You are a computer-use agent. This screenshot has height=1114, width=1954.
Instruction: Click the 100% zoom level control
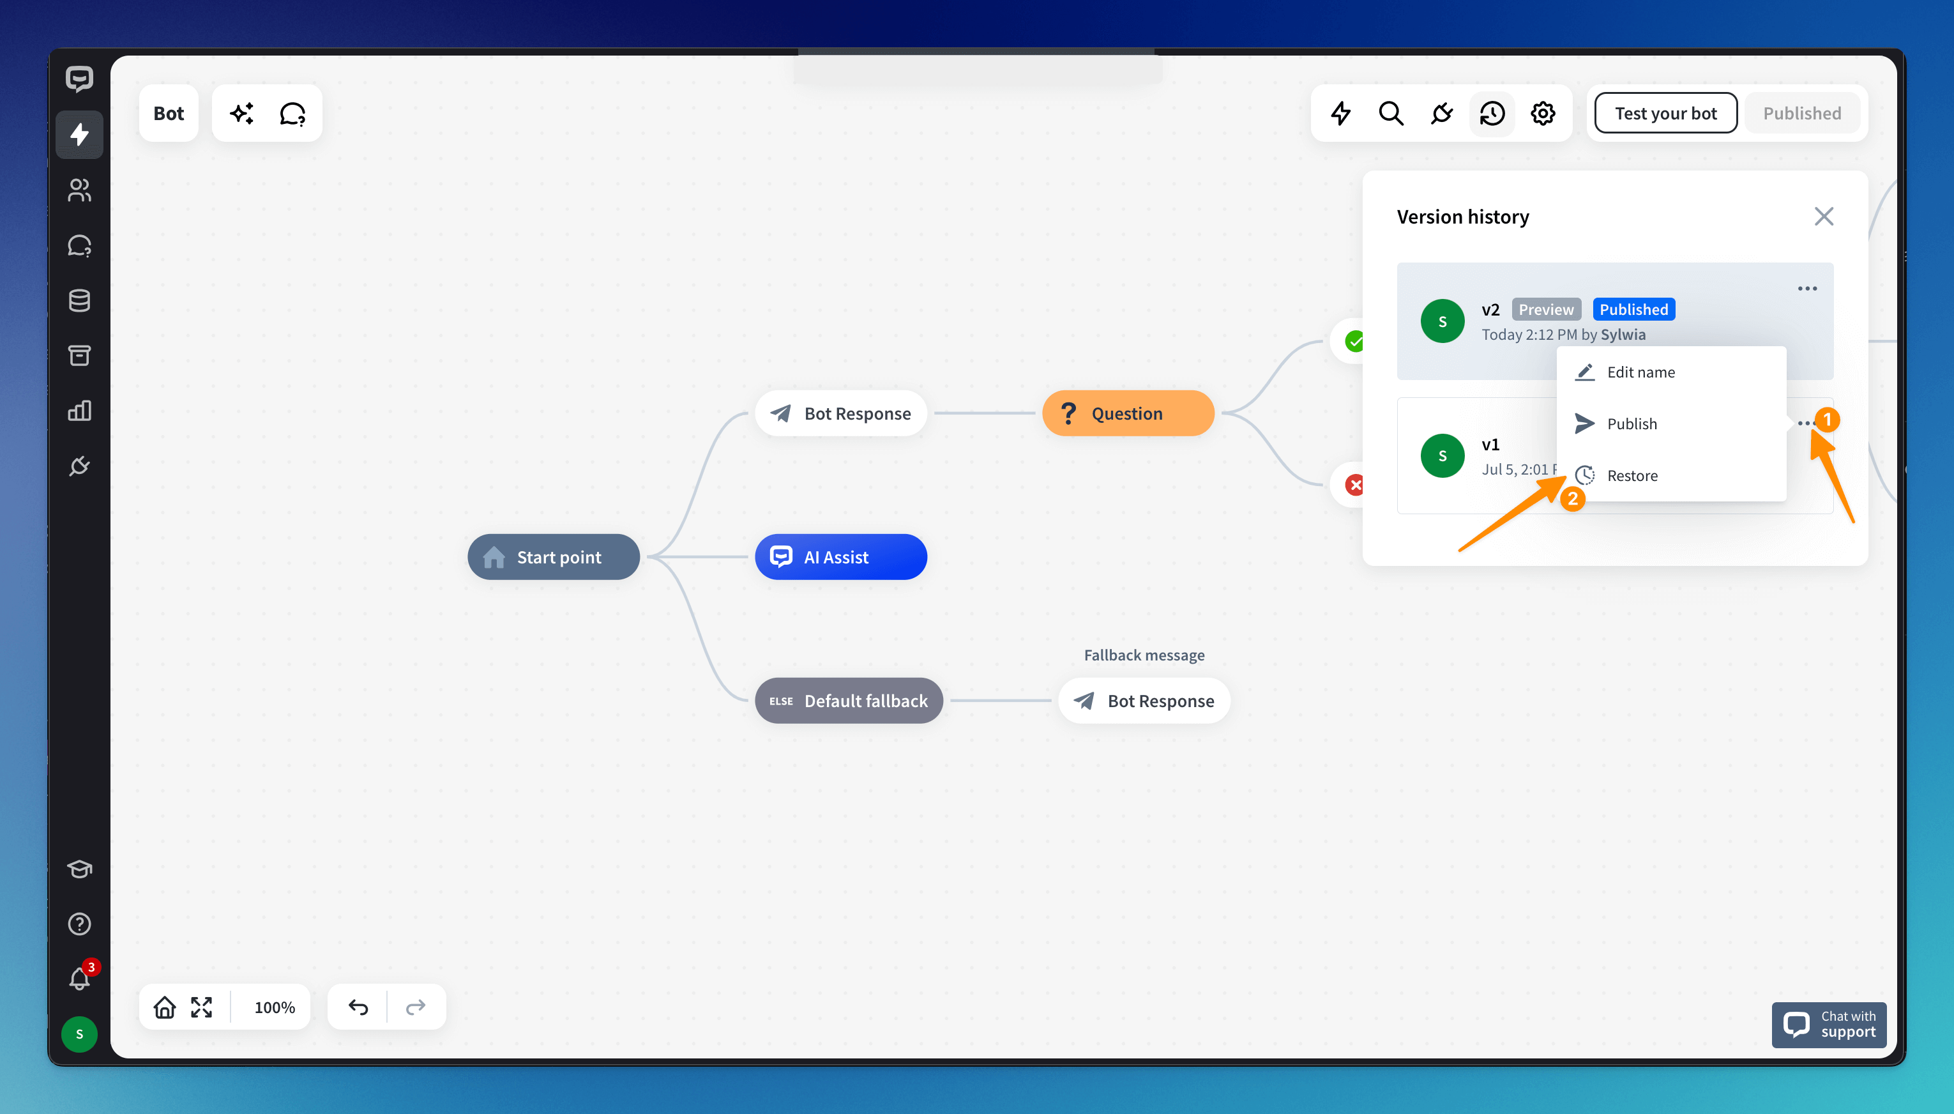[x=274, y=1007]
